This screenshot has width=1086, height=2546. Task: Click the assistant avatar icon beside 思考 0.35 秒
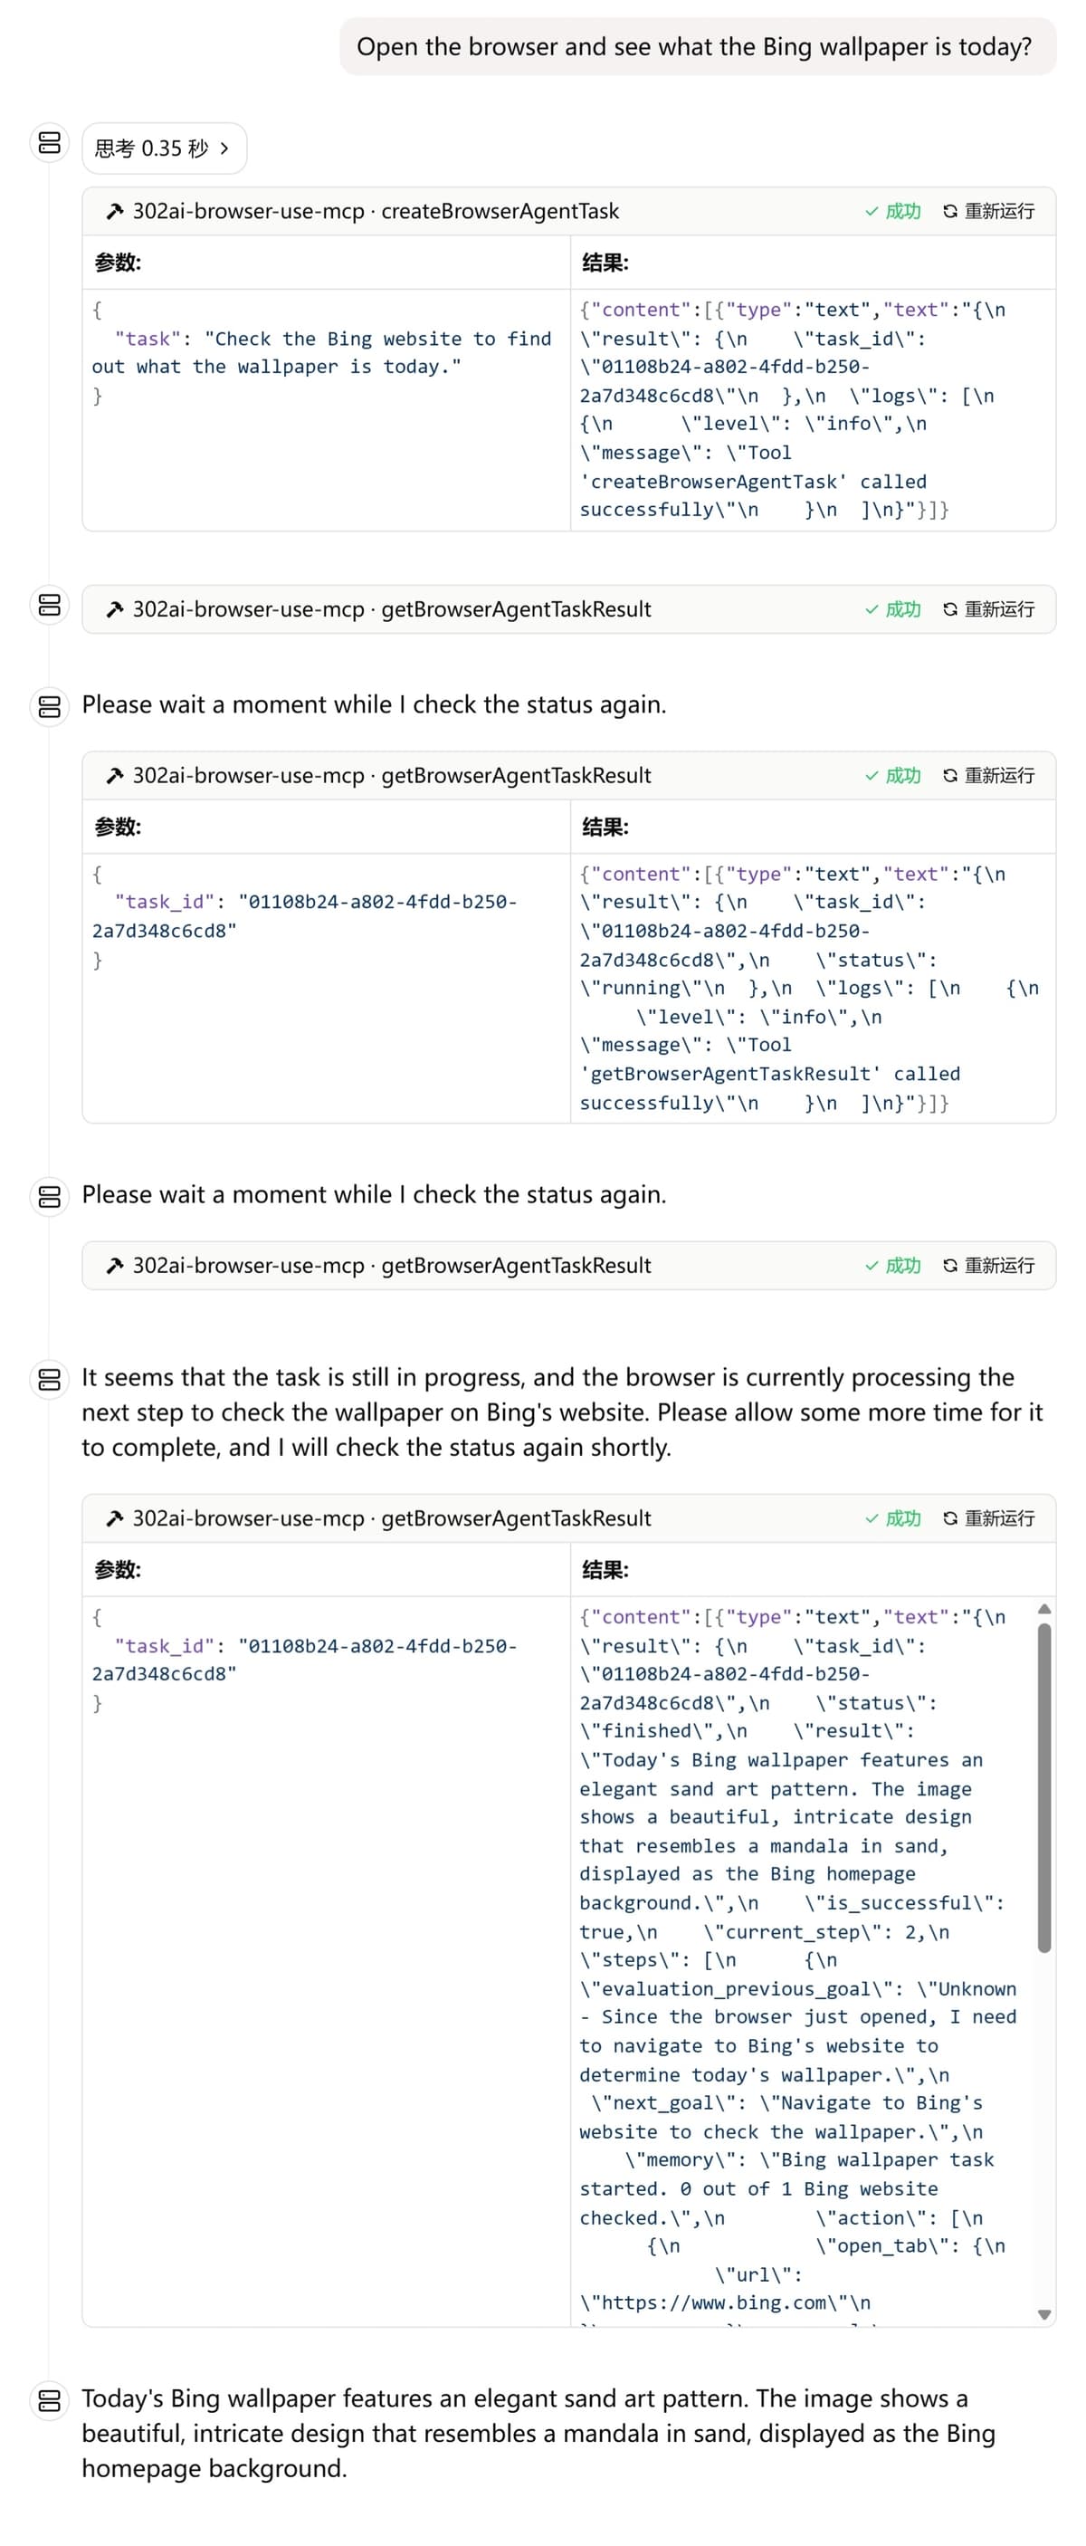point(50,142)
